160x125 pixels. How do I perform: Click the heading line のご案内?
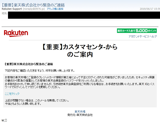coord(80,55)
